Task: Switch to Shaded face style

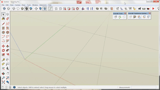Action: point(22,9)
